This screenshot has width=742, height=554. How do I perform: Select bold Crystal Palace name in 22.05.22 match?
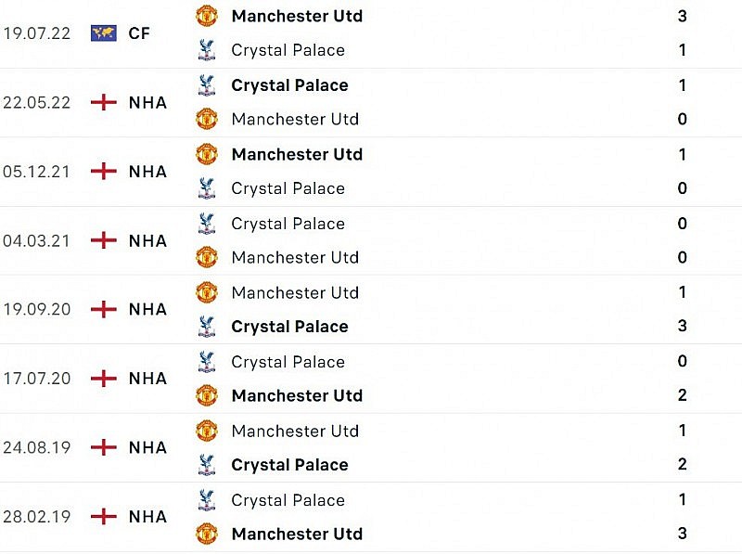(289, 85)
